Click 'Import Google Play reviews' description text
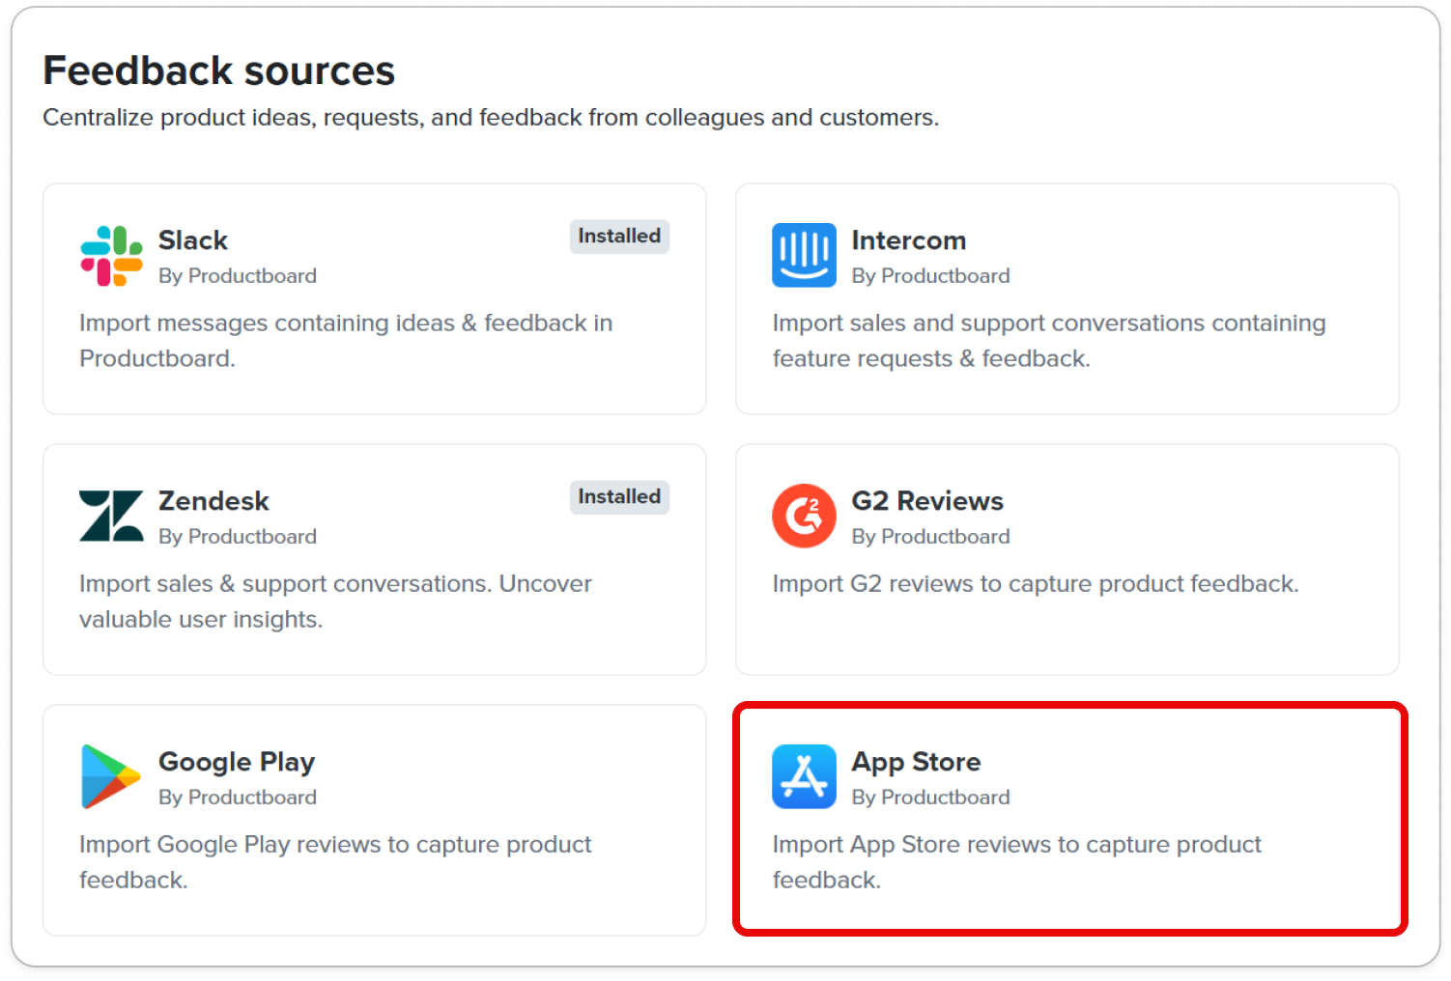1451x981 pixels. click(x=335, y=862)
